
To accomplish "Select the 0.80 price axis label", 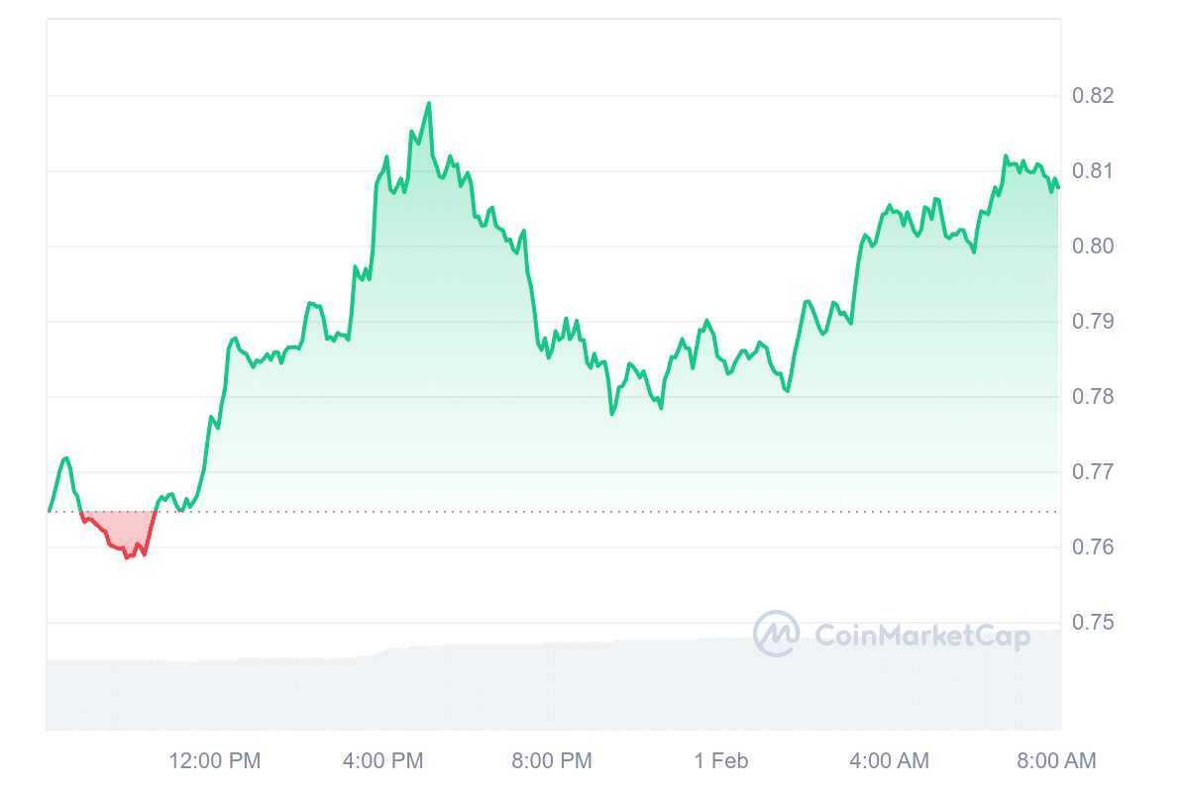I will [1093, 247].
